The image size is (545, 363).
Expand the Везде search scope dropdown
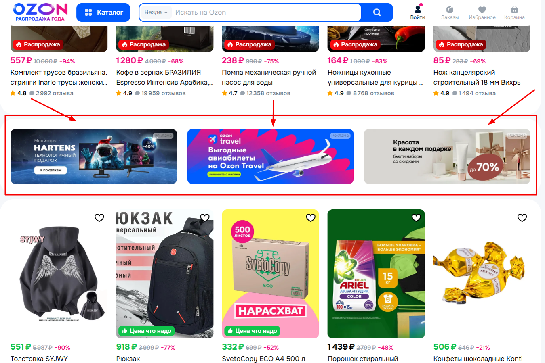pos(156,13)
